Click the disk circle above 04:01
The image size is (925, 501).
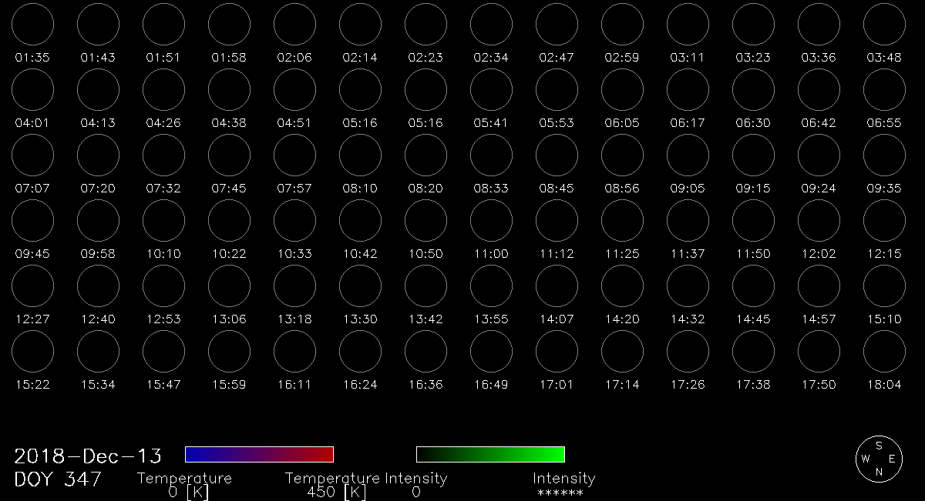(x=32, y=89)
